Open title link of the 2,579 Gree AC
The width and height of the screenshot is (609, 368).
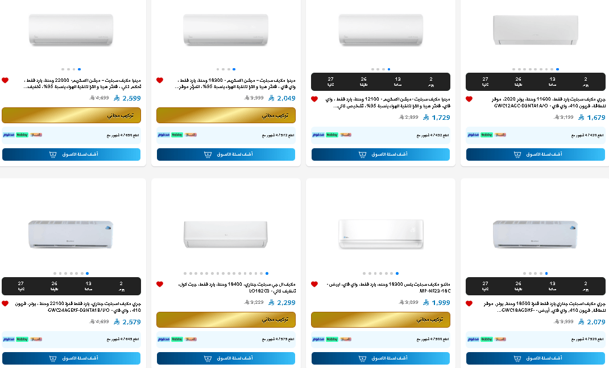[x=78, y=307]
